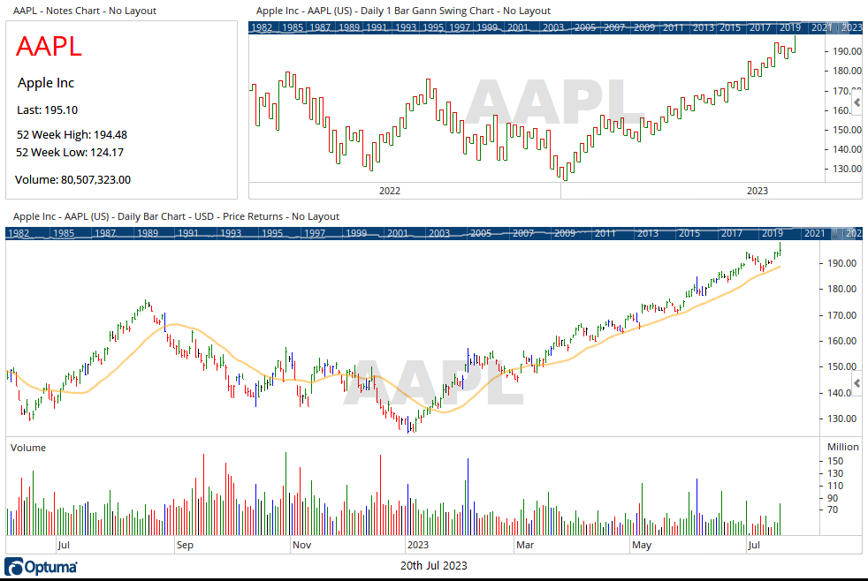The image size is (868, 581).
Task: Click 140.00 on Gann Swing price axis
Action: 847,149
